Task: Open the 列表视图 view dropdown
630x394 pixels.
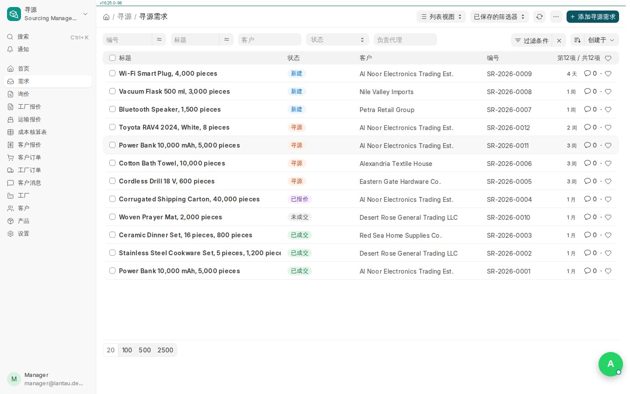Action: (x=441, y=17)
